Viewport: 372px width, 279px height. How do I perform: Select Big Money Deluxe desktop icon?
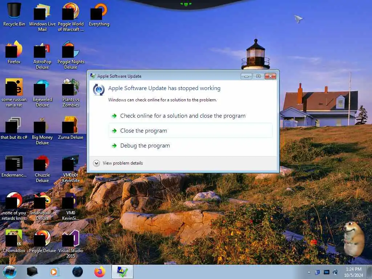click(42, 130)
